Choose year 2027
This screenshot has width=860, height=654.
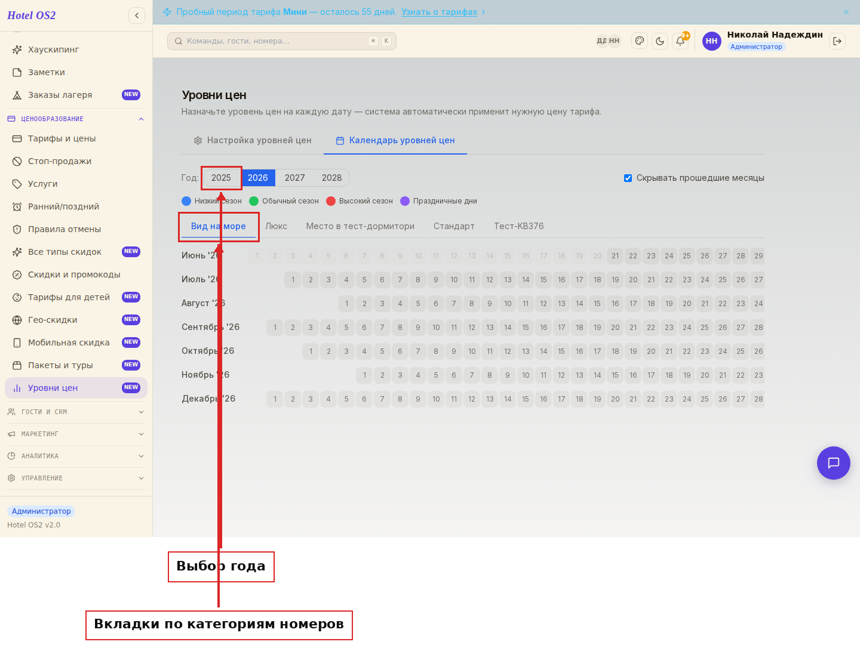click(x=295, y=178)
